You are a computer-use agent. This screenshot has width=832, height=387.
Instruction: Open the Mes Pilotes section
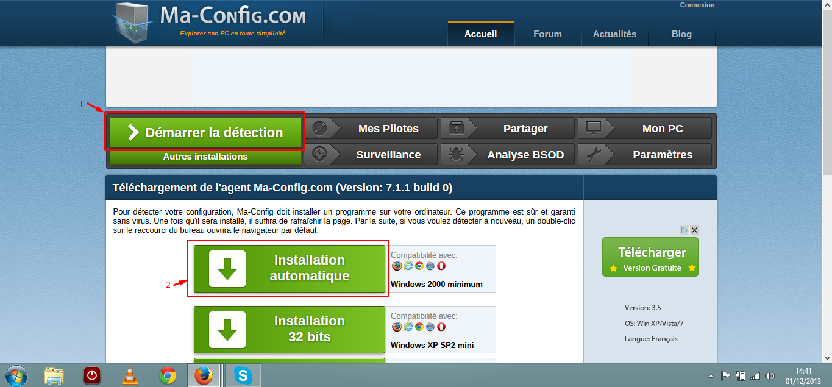click(x=371, y=129)
